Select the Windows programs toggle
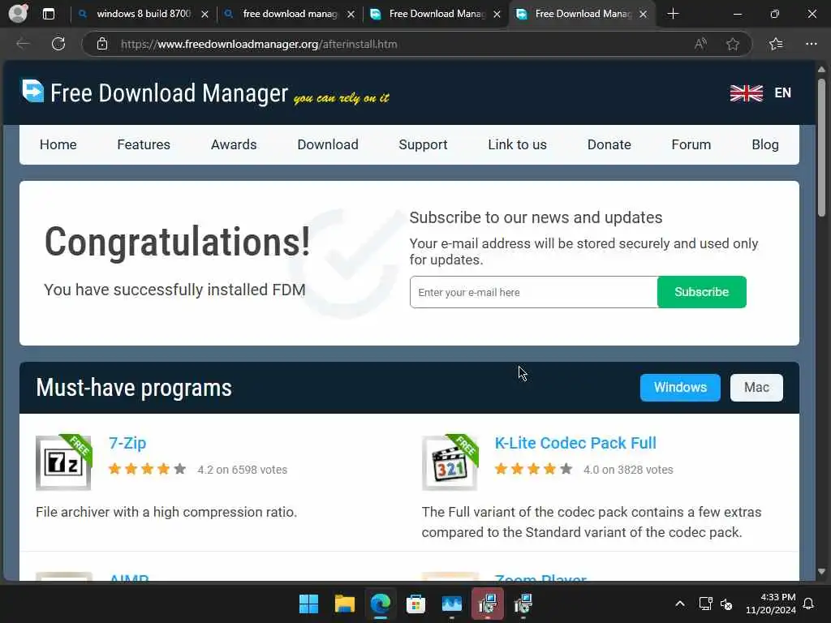Viewport: 831px width, 623px height. 680,387
